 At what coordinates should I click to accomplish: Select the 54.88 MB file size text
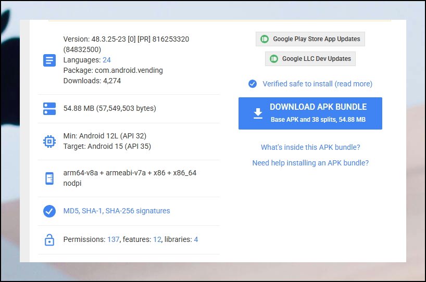coord(110,108)
